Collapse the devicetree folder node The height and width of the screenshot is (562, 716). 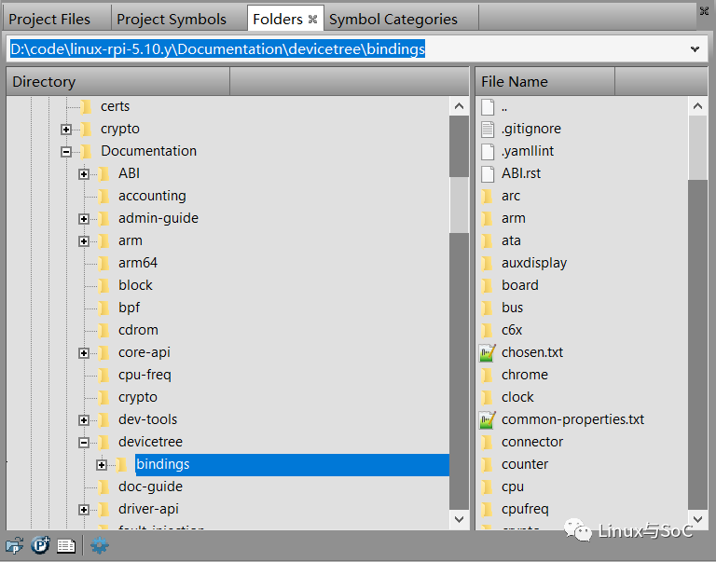coord(84,443)
